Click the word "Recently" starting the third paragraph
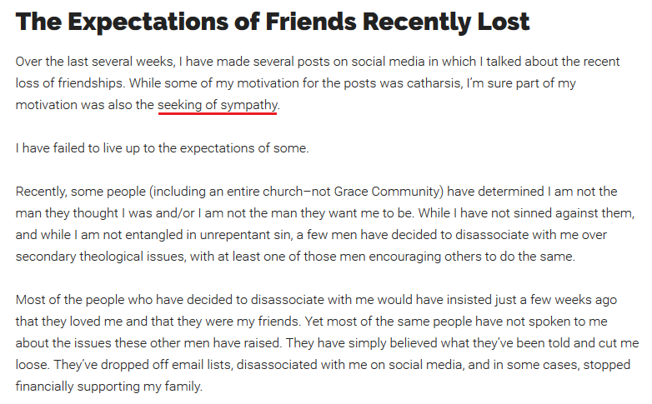Screen dimensions: 652x404 [40, 192]
